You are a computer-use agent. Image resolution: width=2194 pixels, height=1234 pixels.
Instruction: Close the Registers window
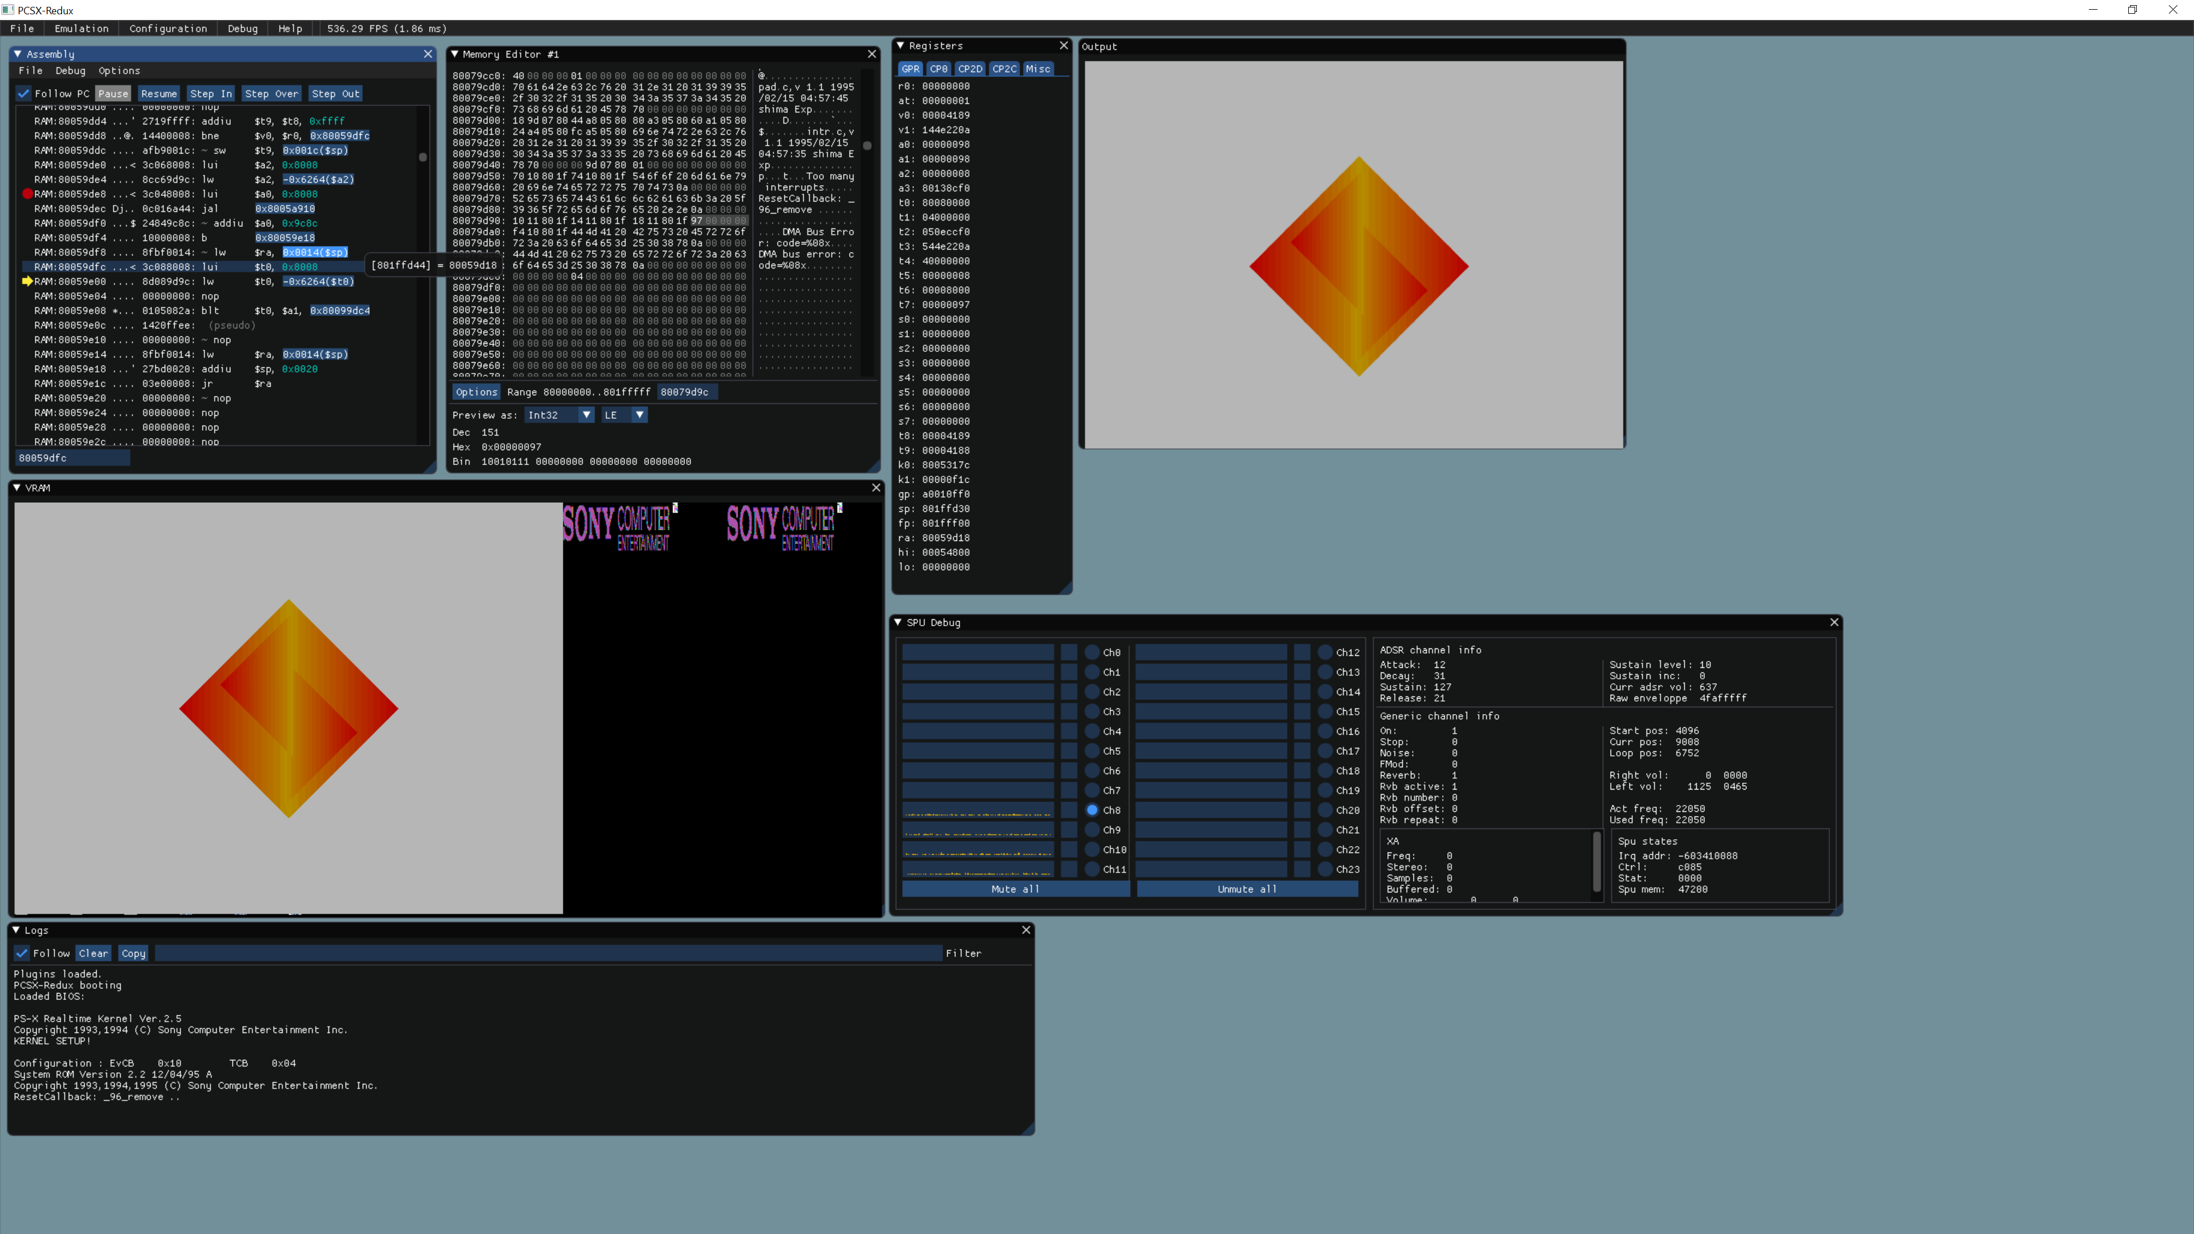(1063, 45)
